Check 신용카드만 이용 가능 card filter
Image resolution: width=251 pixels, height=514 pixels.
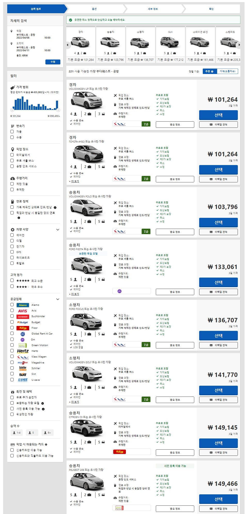click(12, 450)
